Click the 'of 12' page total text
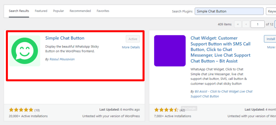The height and width of the screenshot is (125, 276). pyautogui.click(x=269, y=24)
